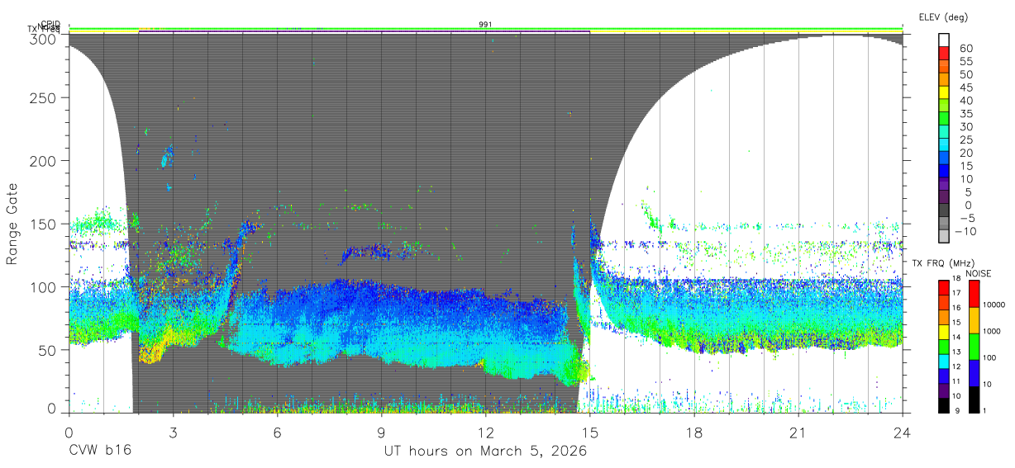1015x468 pixels.
Task: Click the x-axis tick label "6"
Action: pyautogui.click(x=277, y=433)
